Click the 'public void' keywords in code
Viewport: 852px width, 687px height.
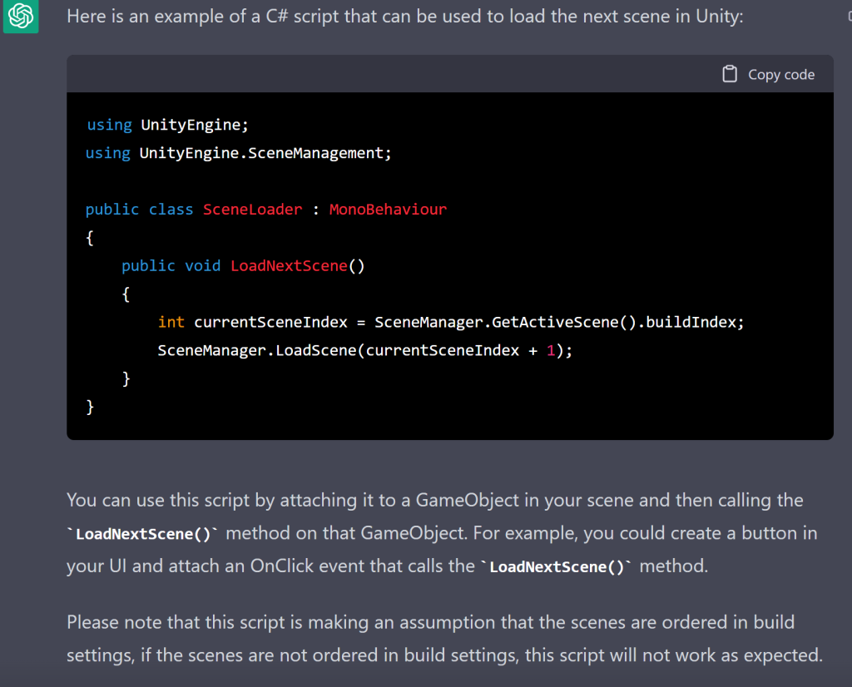(x=171, y=266)
